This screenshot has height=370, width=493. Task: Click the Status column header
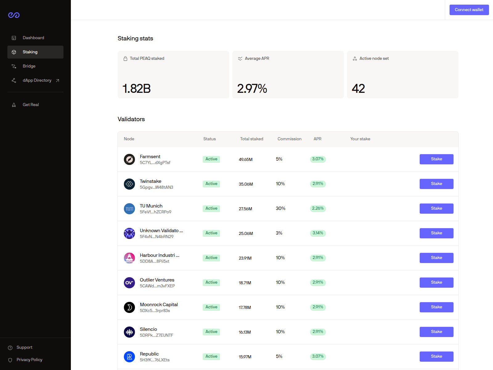pos(210,139)
